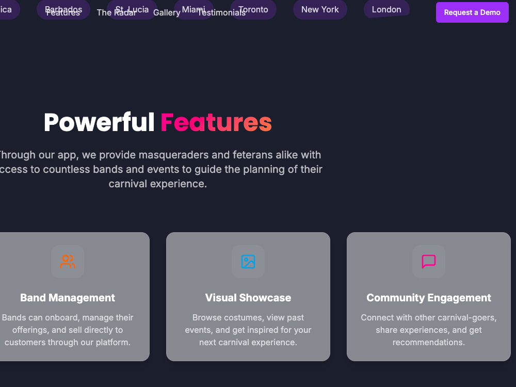Screen dimensions: 516x387
Task: Click the Request a Demo button
Action: (472, 12)
